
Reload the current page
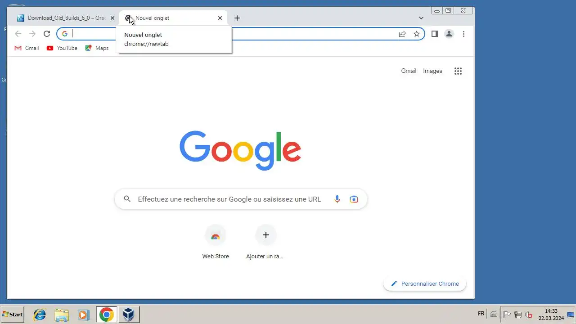[47, 34]
